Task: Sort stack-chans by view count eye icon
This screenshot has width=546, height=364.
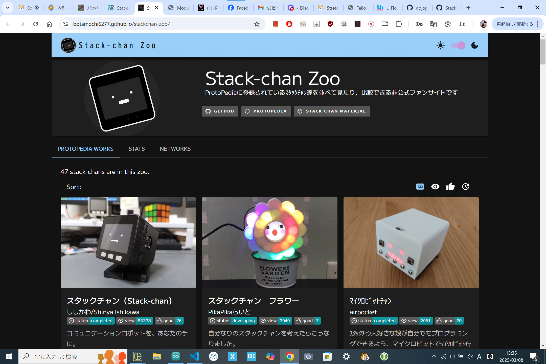Action: (x=435, y=187)
